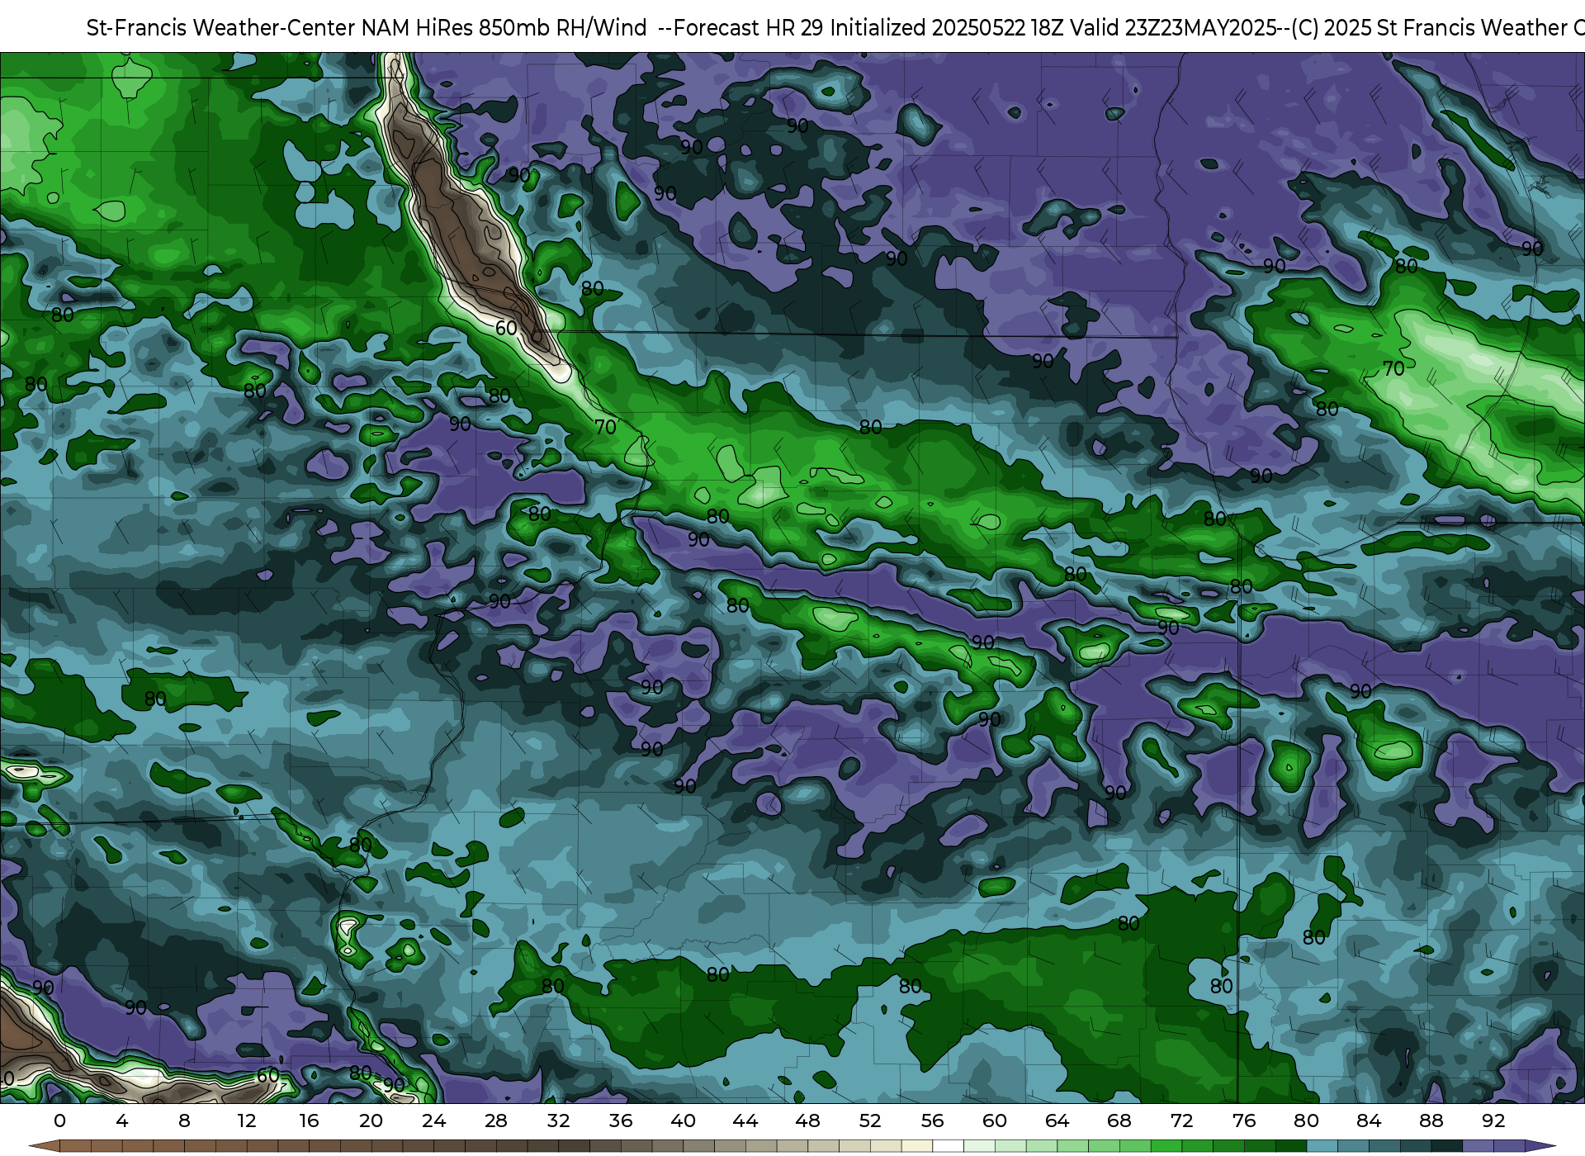Viewport: 1585px width, 1156px height.
Task: Click 'NAM HiRes 850mb RH/Wind' in title
Action: point(504,28)
